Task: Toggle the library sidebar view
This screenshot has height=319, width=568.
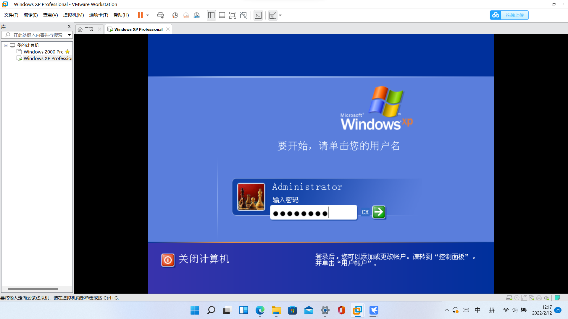Action: point(211,15)
